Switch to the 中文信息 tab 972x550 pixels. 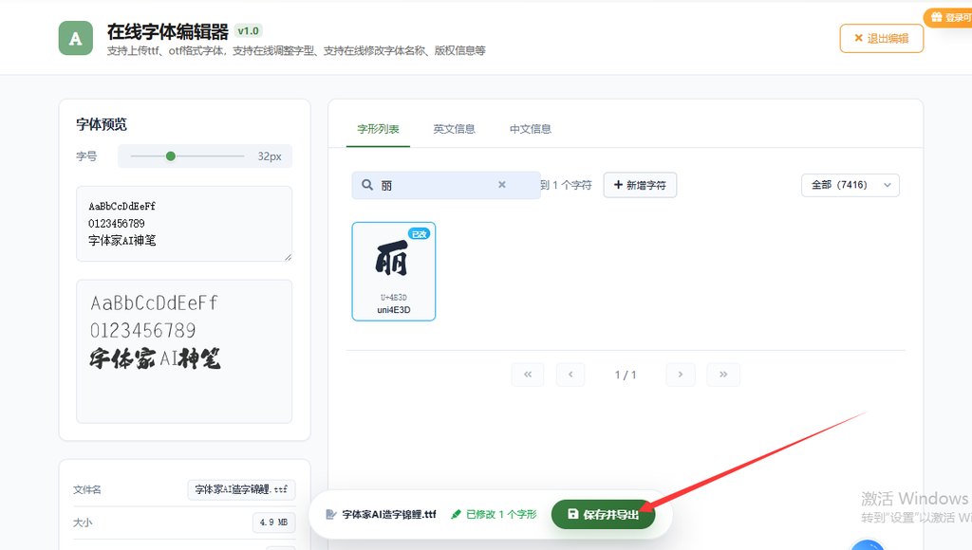coord(529,129)
